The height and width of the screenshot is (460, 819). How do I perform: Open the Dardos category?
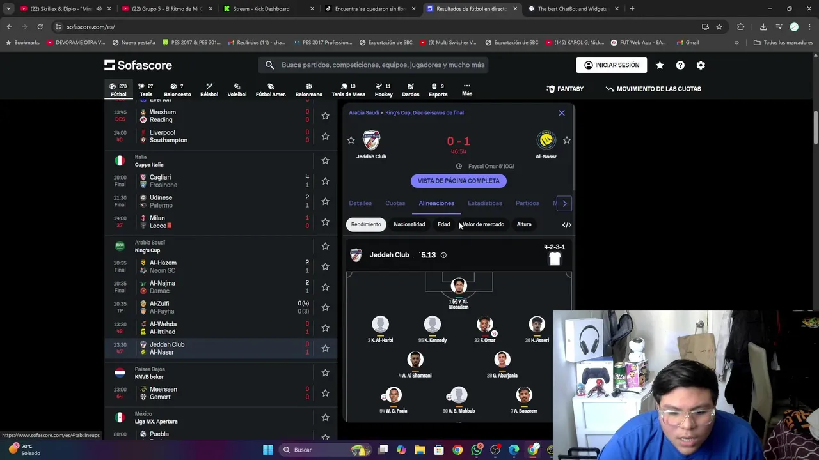(410, 89)
